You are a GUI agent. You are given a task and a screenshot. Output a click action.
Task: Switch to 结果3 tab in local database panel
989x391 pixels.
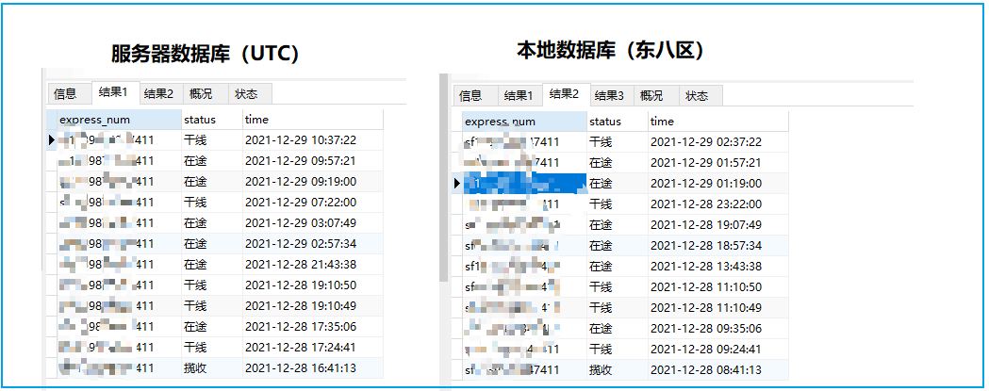611,96
